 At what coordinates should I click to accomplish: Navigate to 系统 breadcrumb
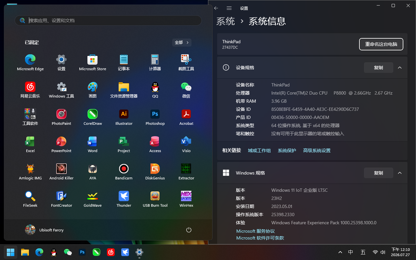click(x=226, y=21)
